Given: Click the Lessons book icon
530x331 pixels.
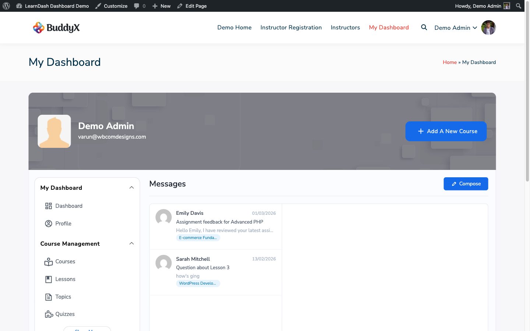Looking at the screenshot, I should (x=49, y=279).
